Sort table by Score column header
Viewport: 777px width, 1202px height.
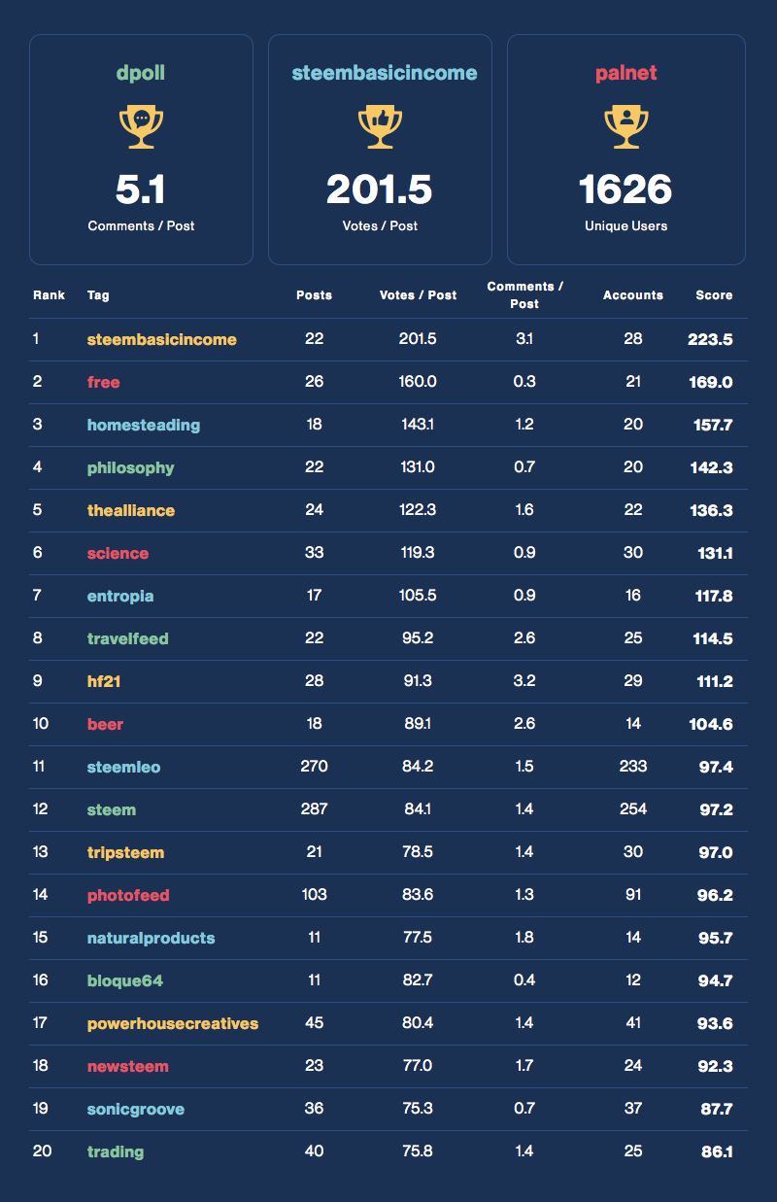pos(714,295)
